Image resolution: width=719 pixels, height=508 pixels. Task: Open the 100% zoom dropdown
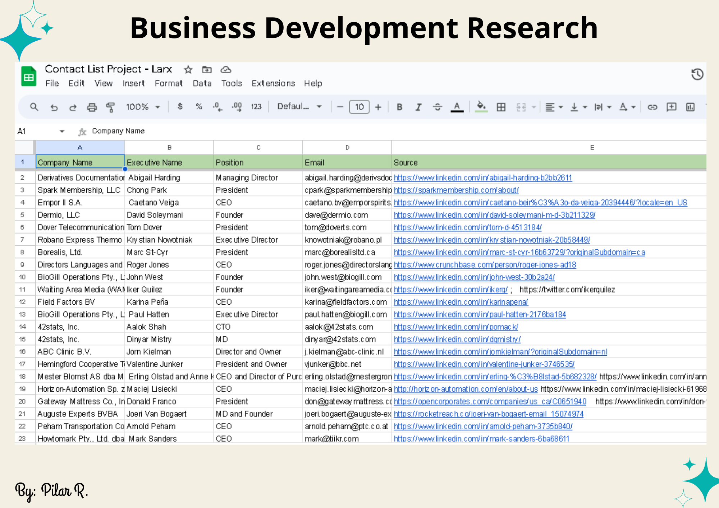[143, 107]
